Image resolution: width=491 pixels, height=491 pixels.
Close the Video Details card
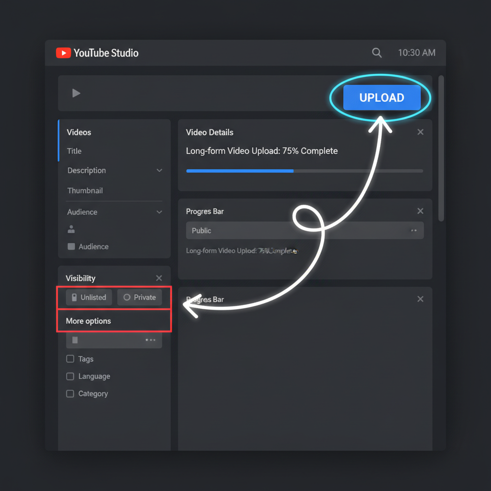pyautogui.click(x=421, y=132)
